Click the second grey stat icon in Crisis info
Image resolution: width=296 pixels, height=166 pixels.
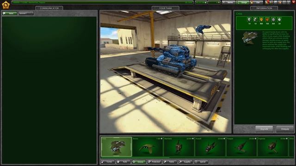(x=255, y=19)
